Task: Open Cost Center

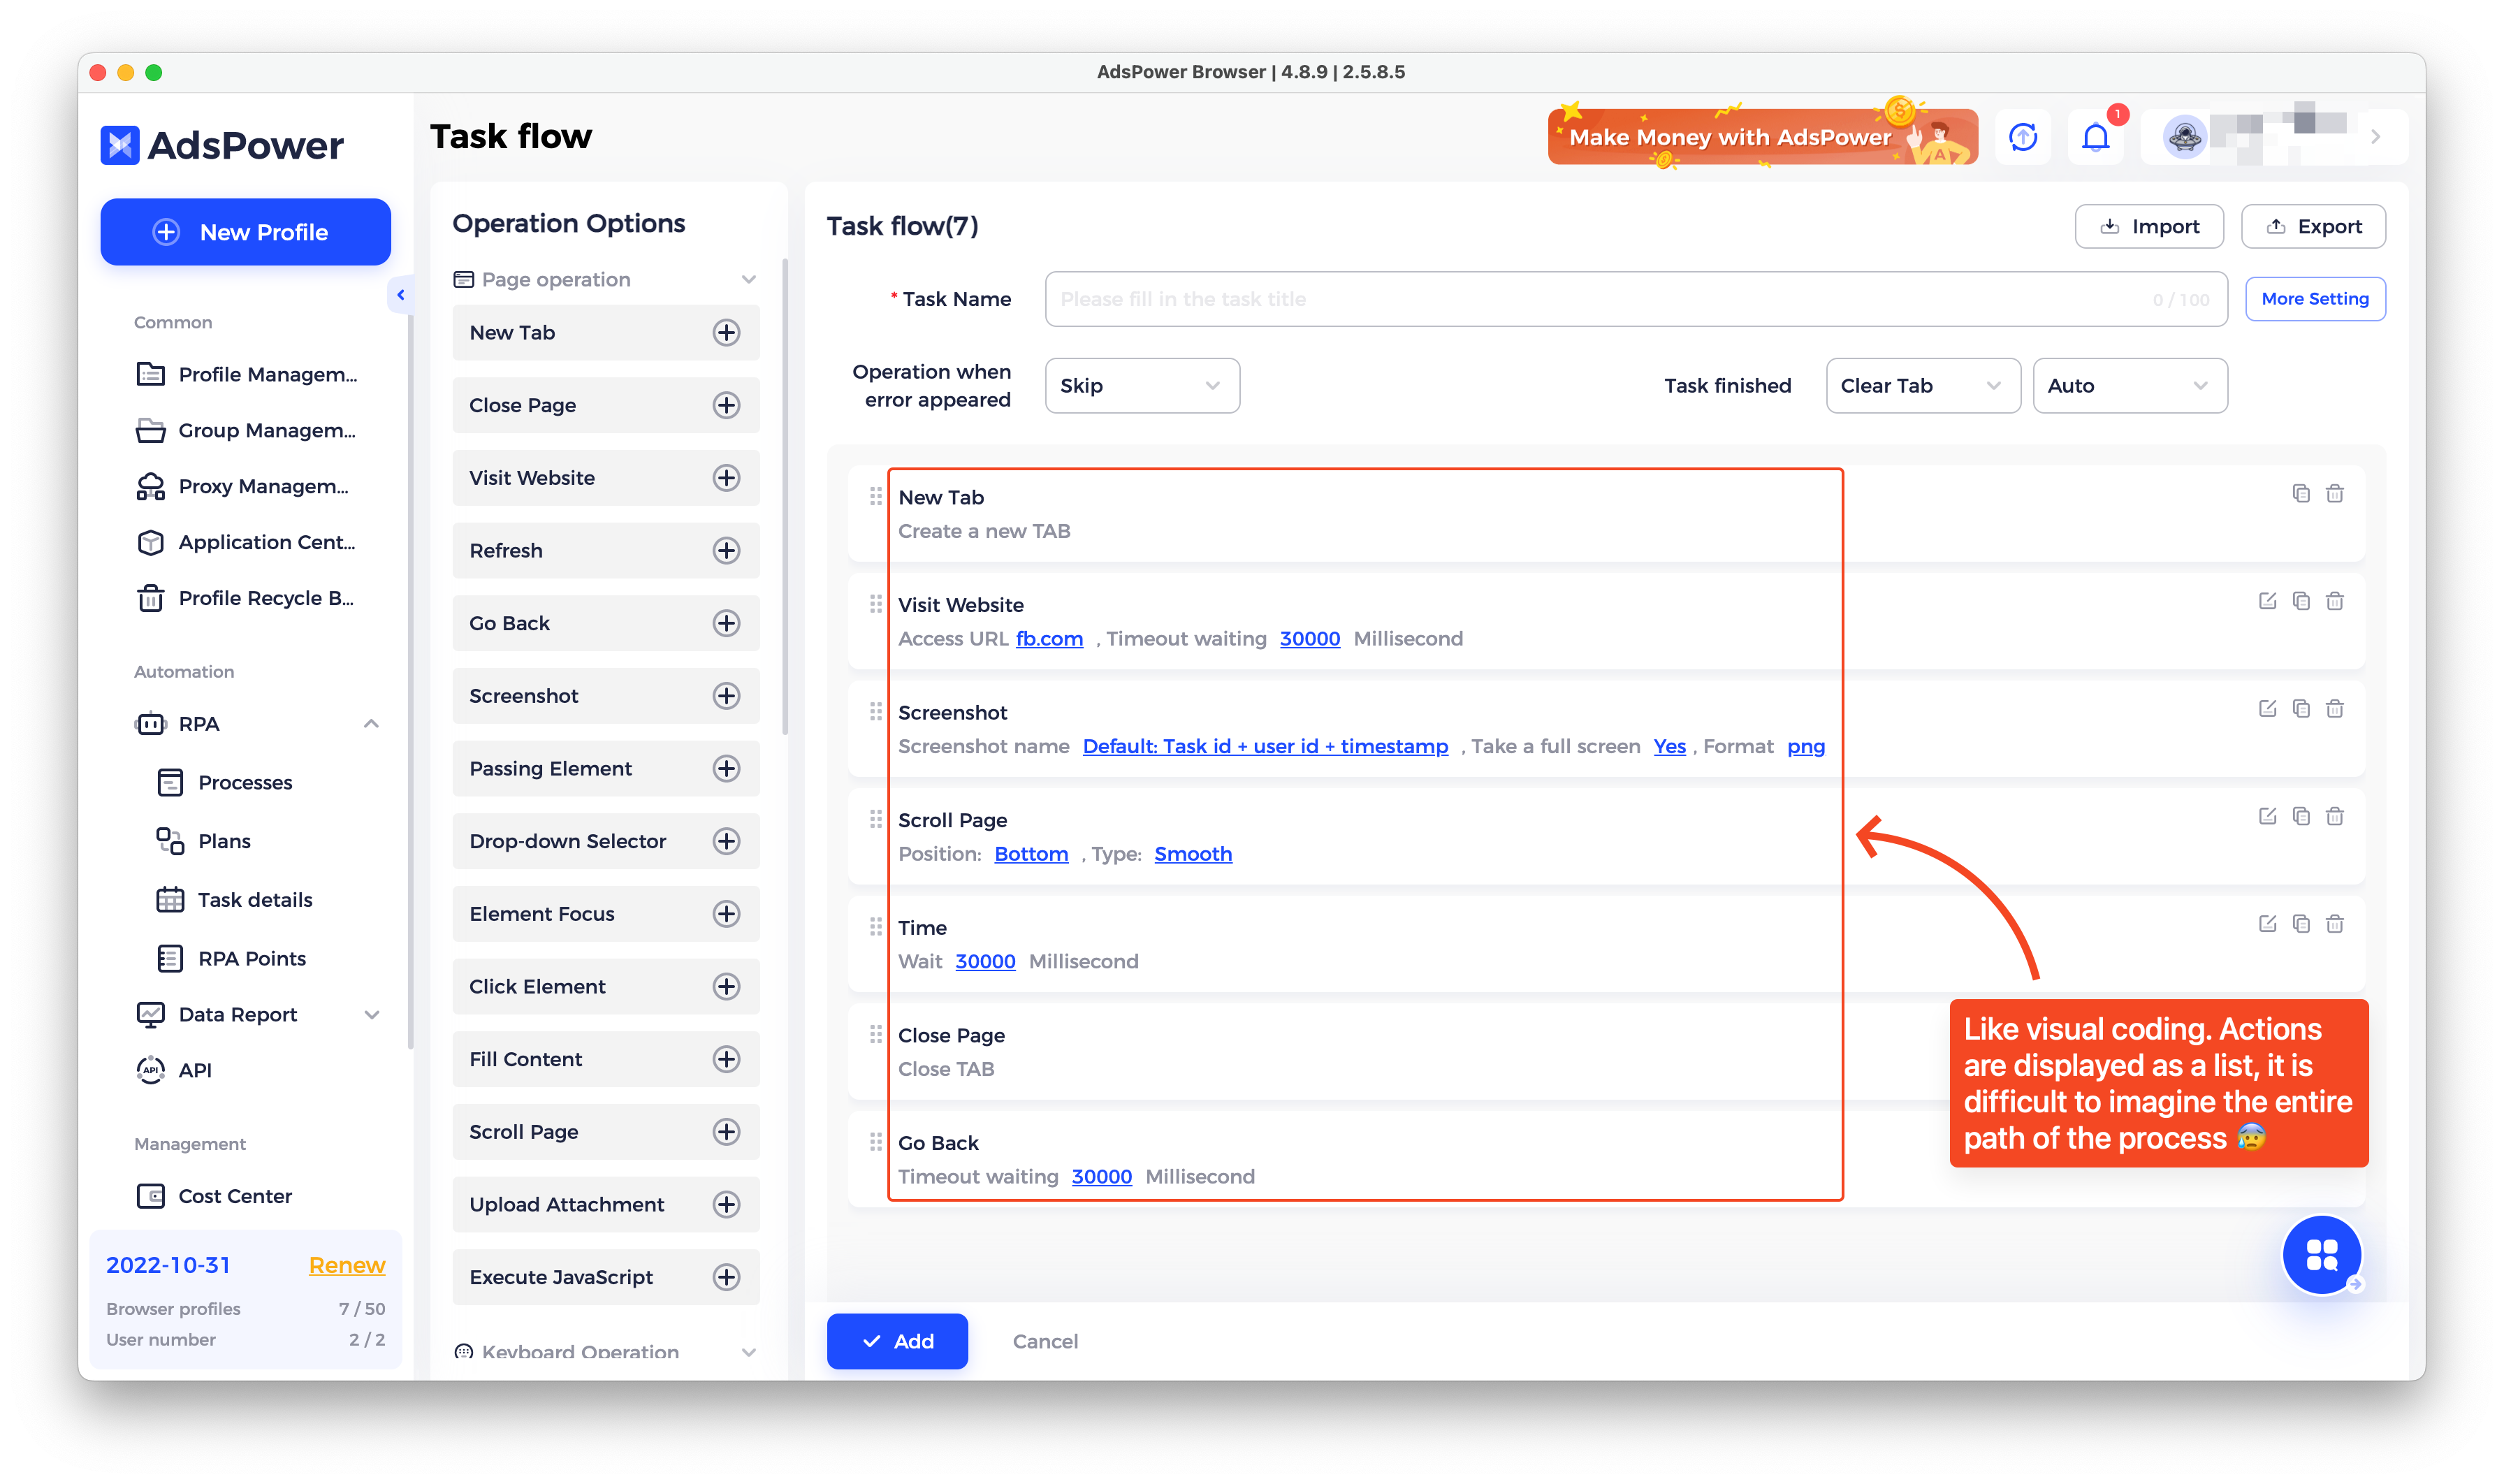Action: click(215, 1196)
